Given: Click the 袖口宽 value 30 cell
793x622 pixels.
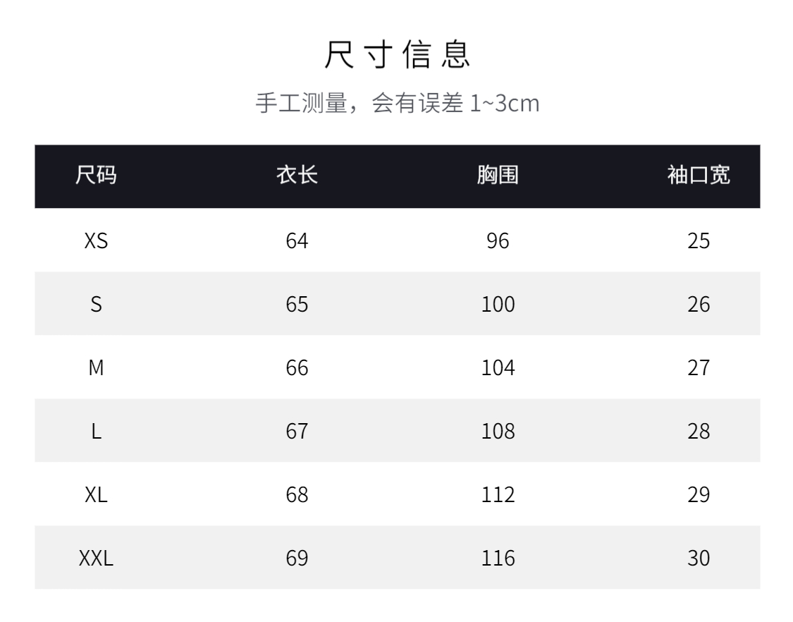Looking at the screenshot, I should tap(698, 559).
